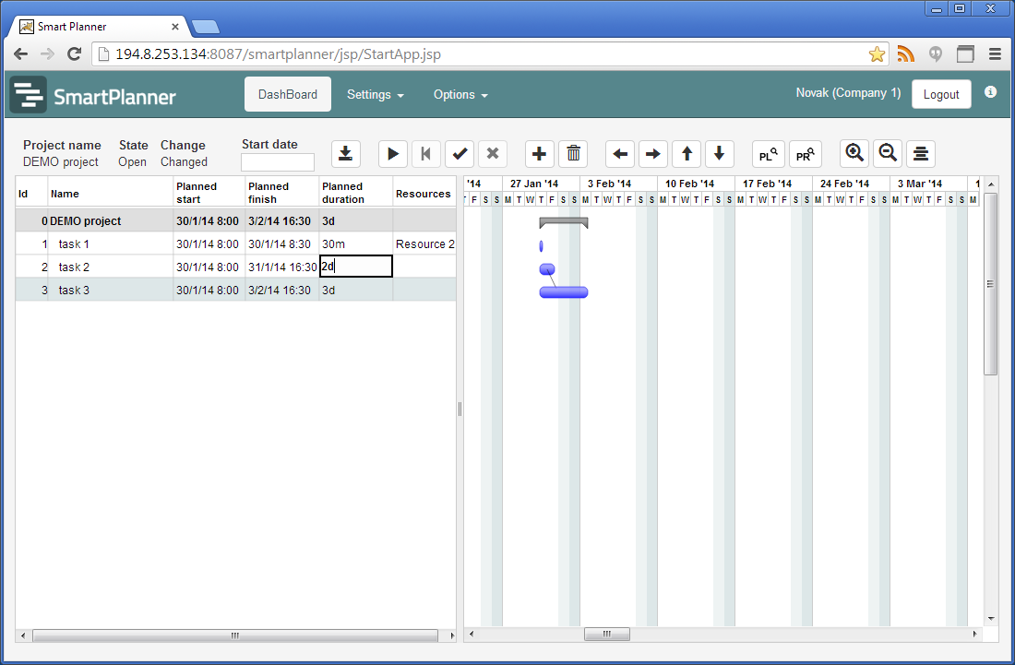Select the DEMO project row name

point(86,221)
